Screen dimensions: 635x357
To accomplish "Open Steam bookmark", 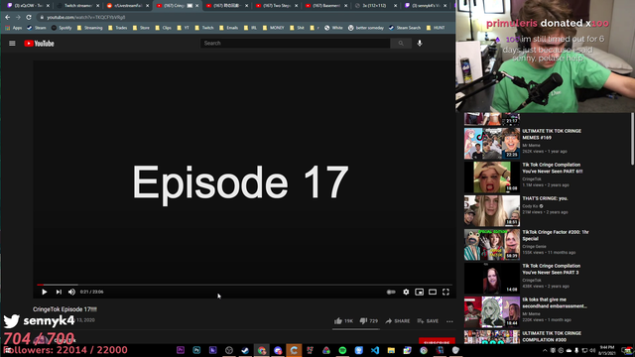I will [x=37, y=28].
